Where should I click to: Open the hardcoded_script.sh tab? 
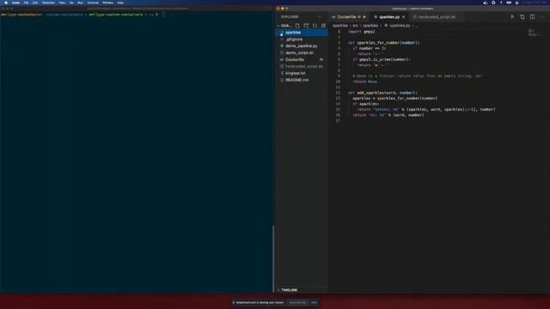(437, 17)
